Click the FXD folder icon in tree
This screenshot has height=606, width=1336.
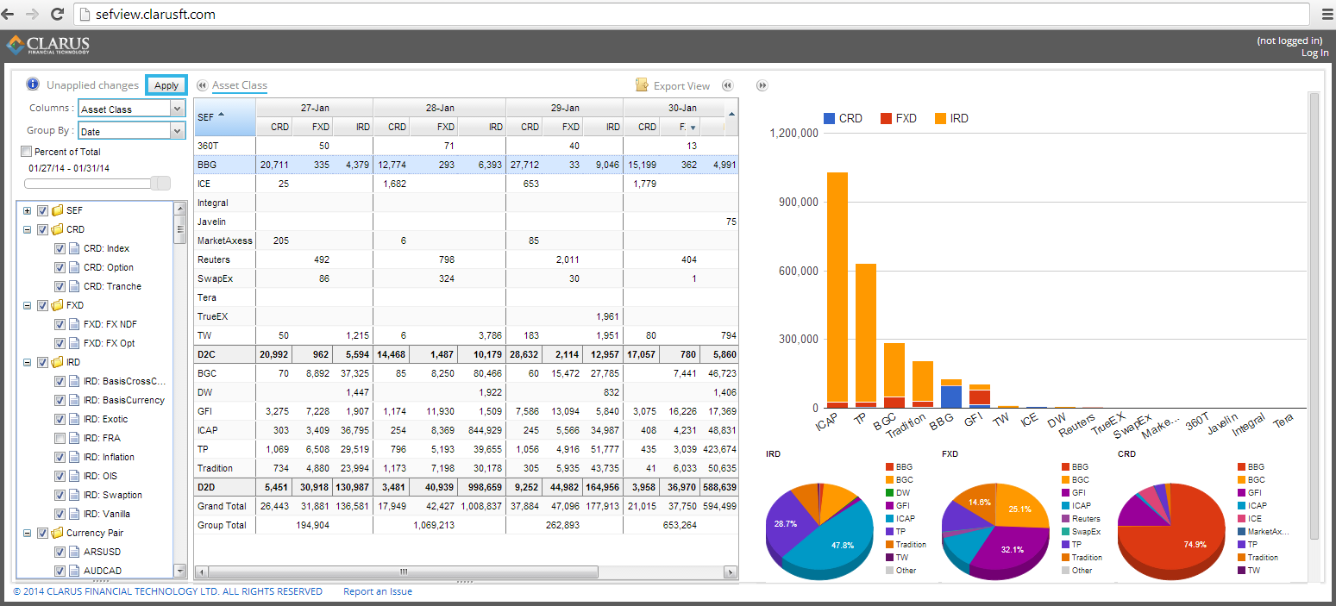(58, 305)
